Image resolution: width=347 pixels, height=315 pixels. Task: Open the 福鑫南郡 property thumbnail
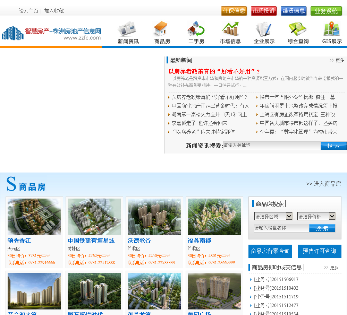click(214, 217)
